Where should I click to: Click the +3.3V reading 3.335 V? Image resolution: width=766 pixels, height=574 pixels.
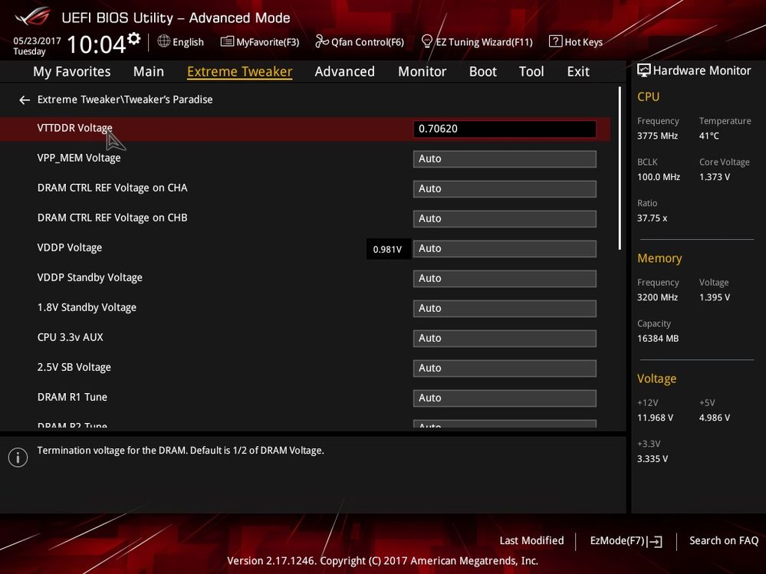(653, 459)
